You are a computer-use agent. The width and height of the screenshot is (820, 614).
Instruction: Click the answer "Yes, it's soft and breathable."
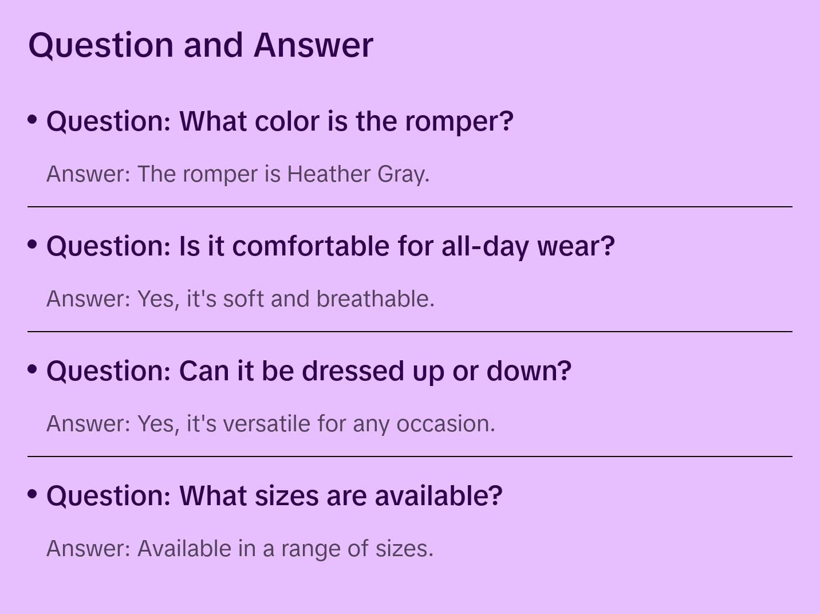tap(241, 299)
